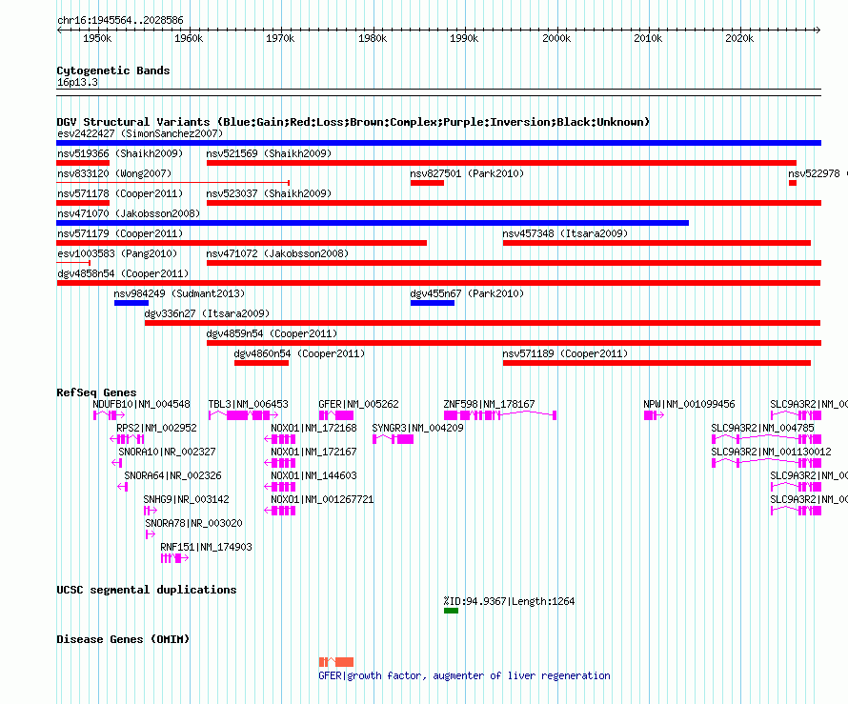848x704 pixels.
Task: Select the blue dgv455n67 (Park2010) bar
Action: 433,303
